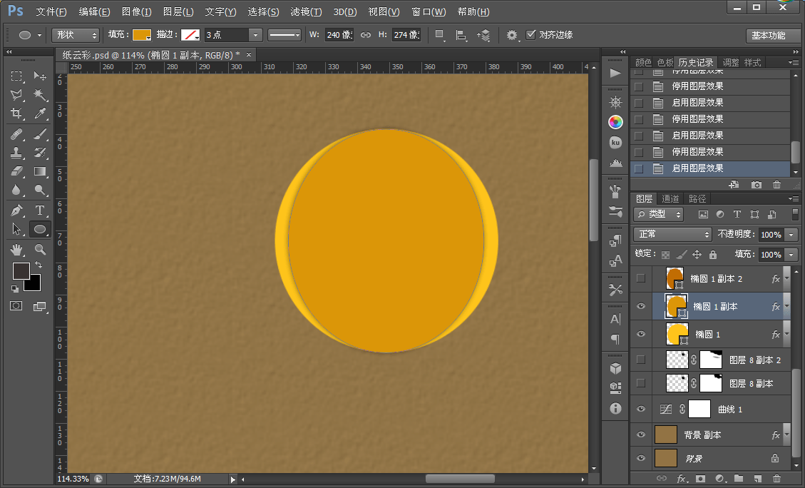Select the Eyedropper tool
805x488 pixels.
coord(40,113)
